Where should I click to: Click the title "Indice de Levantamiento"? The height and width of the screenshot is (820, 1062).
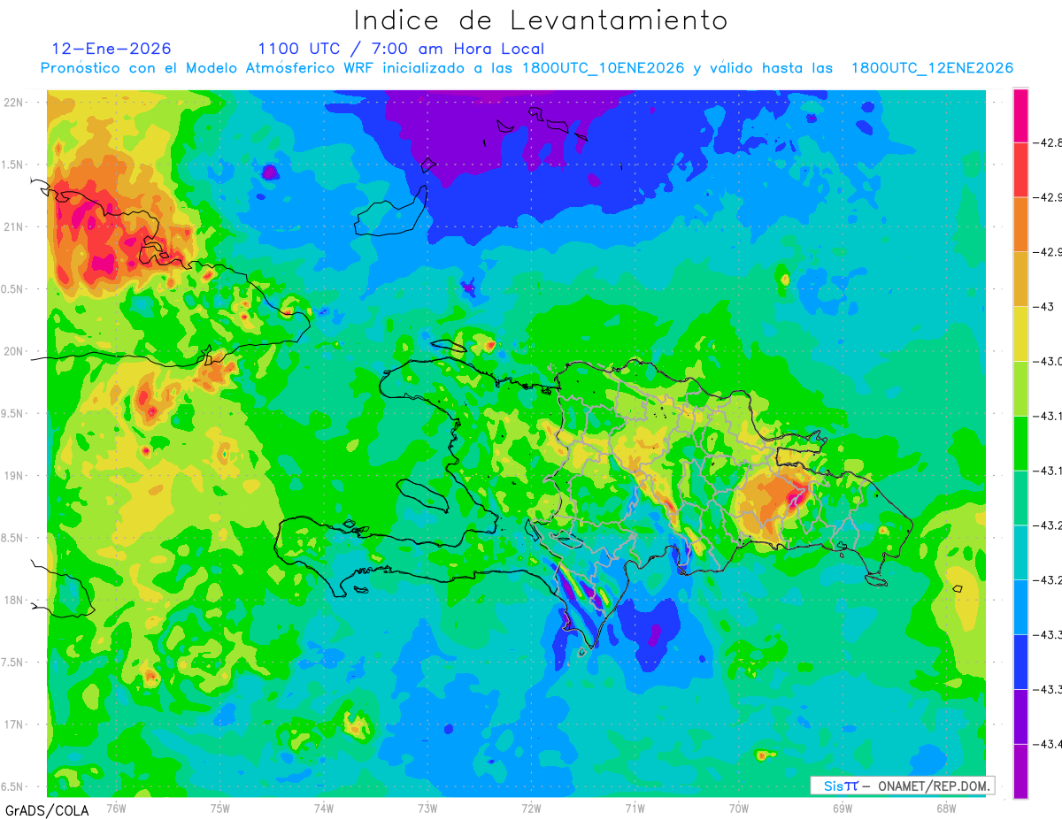(x=541, y=20)
